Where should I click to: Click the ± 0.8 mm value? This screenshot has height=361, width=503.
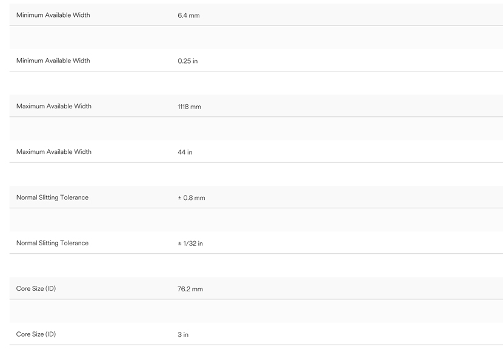pos(192,198)
